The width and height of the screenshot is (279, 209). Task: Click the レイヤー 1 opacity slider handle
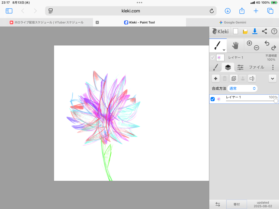click(x=276, y=101)
